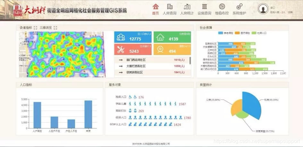
Task: Click the 残疾人口 value 176
Action: coord(141,97)
